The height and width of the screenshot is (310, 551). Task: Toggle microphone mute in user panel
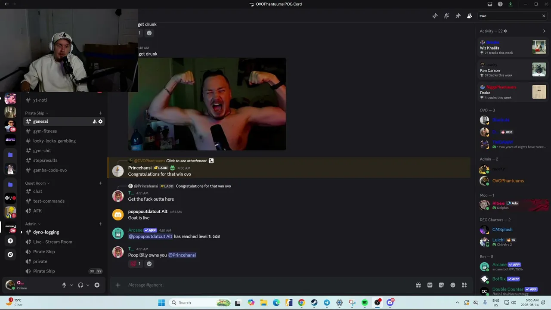coord(64,285)
